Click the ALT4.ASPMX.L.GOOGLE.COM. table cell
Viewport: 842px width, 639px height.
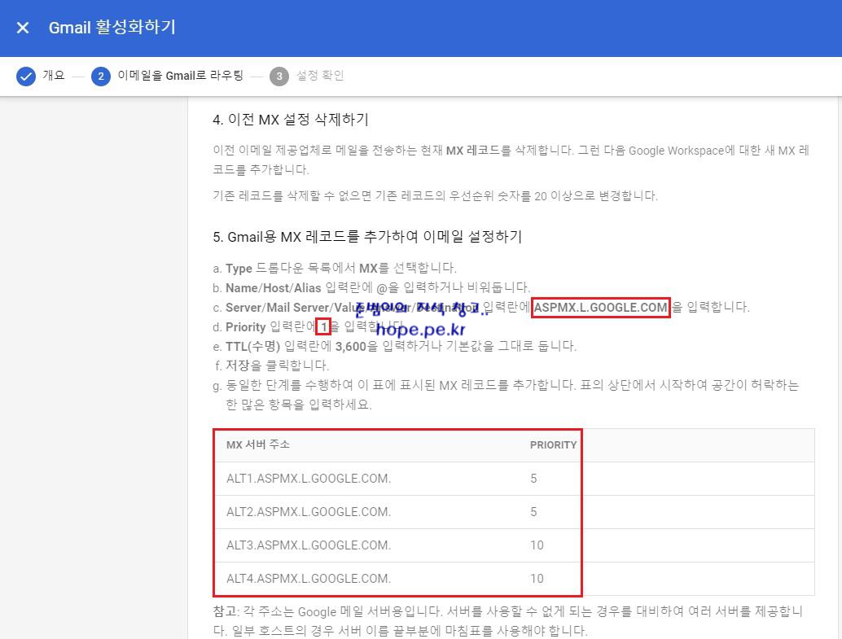coord(309,578)
